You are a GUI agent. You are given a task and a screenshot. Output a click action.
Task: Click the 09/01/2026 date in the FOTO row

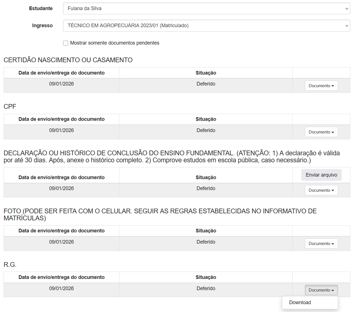[x=61, y=242]
